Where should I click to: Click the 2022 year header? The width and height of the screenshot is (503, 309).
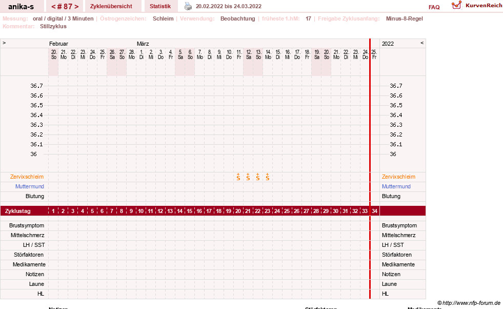click(x=388, y=44)
